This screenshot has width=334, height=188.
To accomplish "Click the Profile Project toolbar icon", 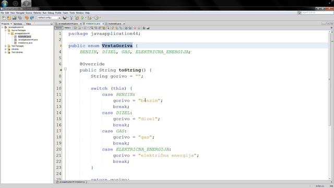I will [x=97, y=18].
